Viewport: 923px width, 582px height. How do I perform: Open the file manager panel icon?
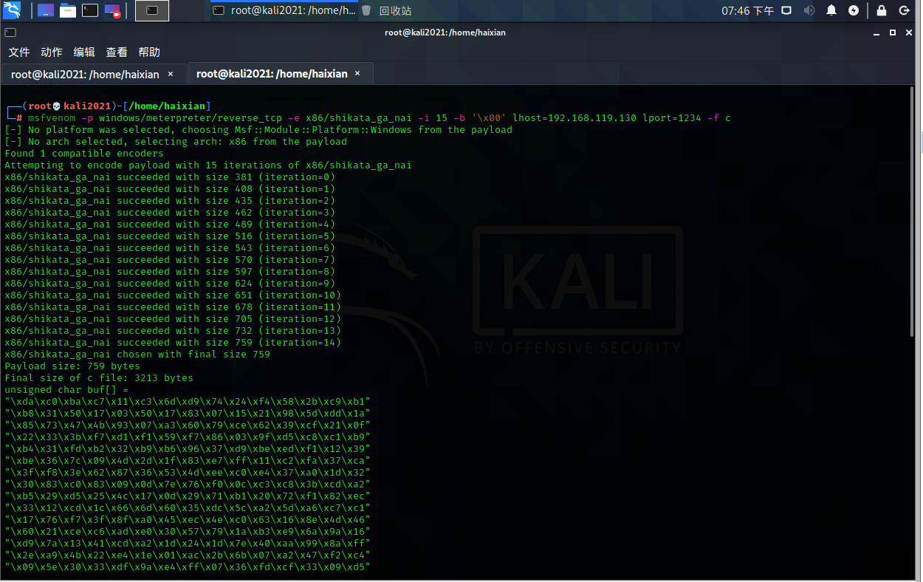[x=68, y=10]
